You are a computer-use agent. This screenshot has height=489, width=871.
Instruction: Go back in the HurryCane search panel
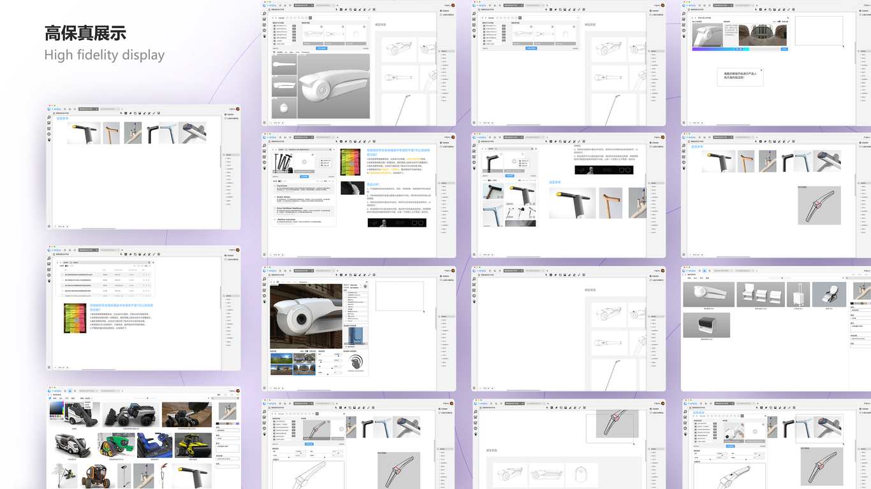click(x=273, y=150)
